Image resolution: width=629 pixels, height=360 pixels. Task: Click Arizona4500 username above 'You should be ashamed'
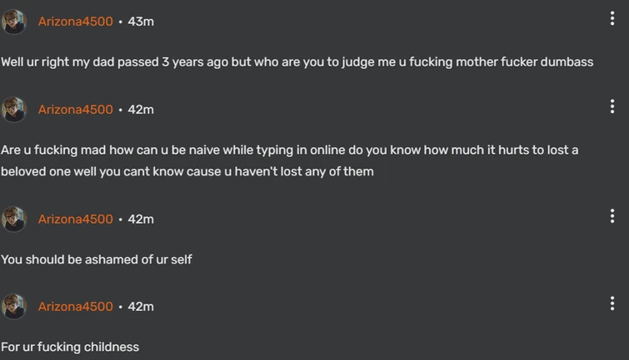pos(75,219)
